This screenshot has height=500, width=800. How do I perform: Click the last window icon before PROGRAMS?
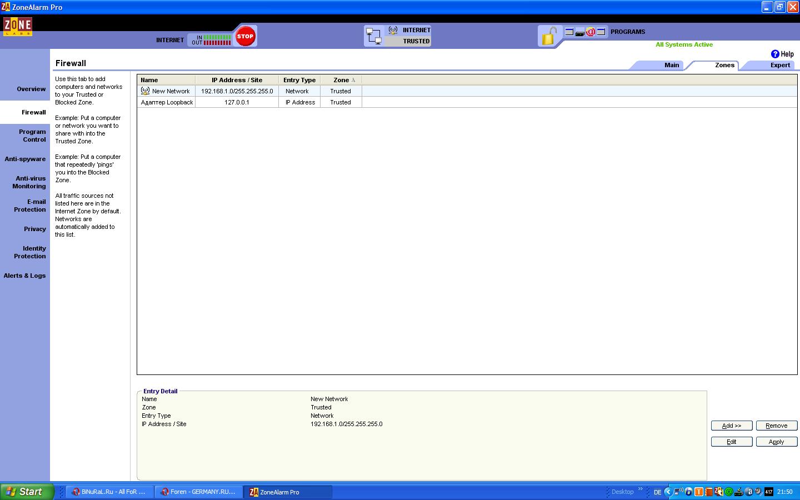click(x=601, y=32)
